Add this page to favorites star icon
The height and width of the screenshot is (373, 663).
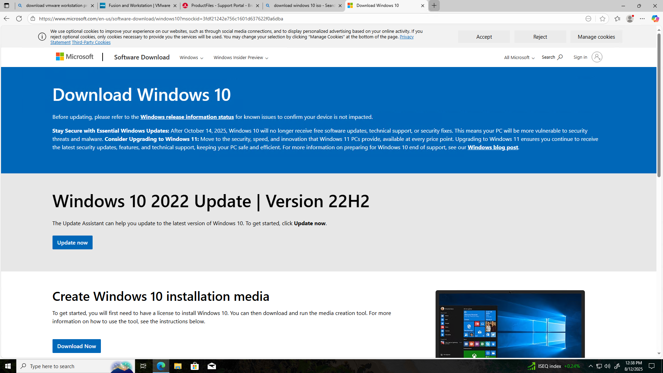click(603, 19)
